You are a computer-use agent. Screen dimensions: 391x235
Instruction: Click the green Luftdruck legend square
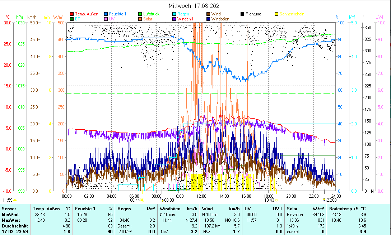140,14
